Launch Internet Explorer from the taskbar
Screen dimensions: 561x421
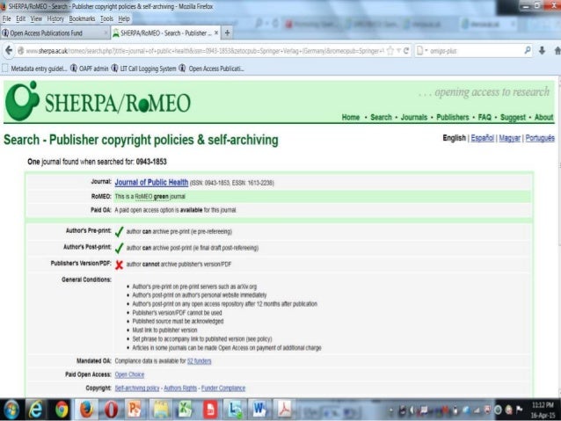35,410
